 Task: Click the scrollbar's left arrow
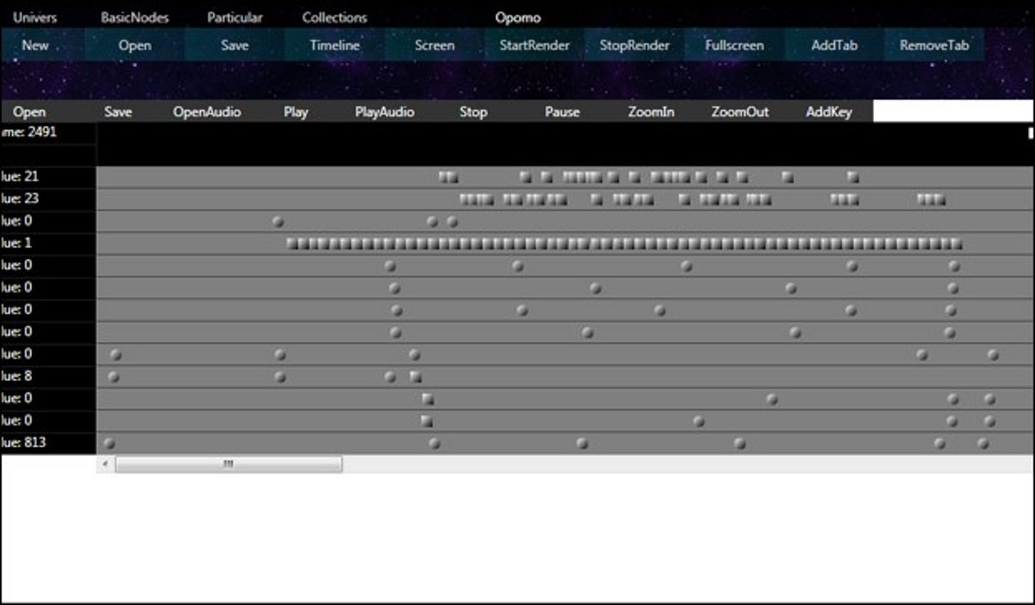coord(105,465)
